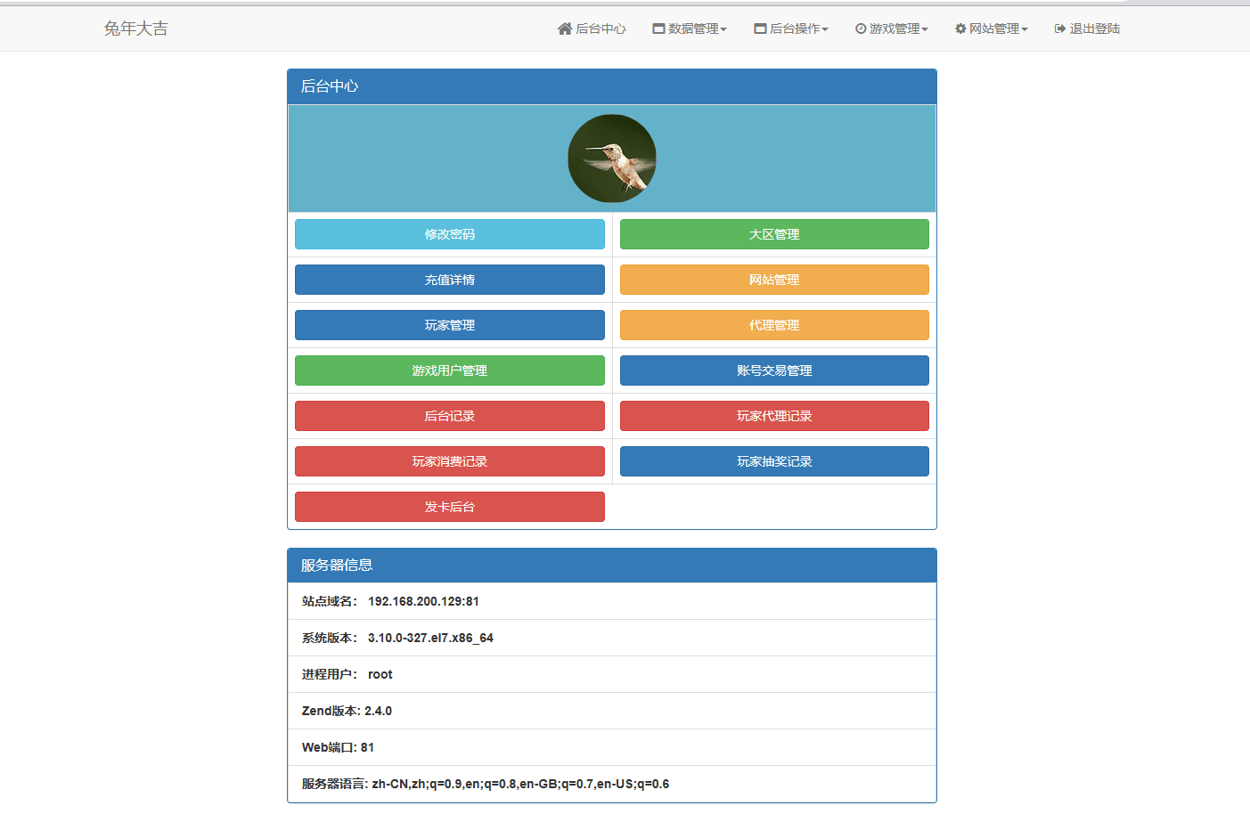Click the 进程用户 label

[x=329, y=674]
